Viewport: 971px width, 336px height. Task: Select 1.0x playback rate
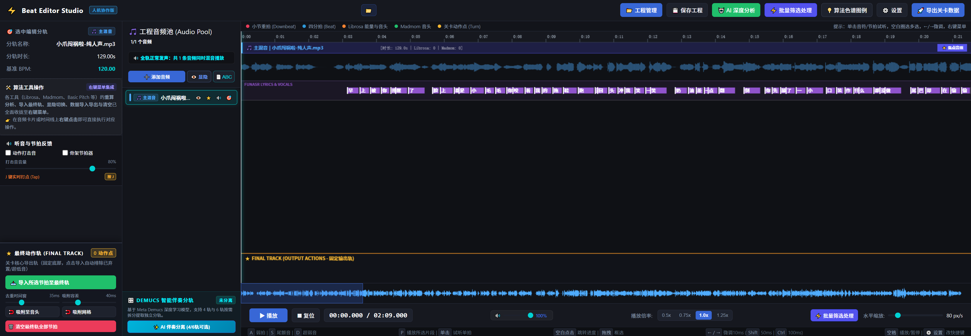click(704, 315)
